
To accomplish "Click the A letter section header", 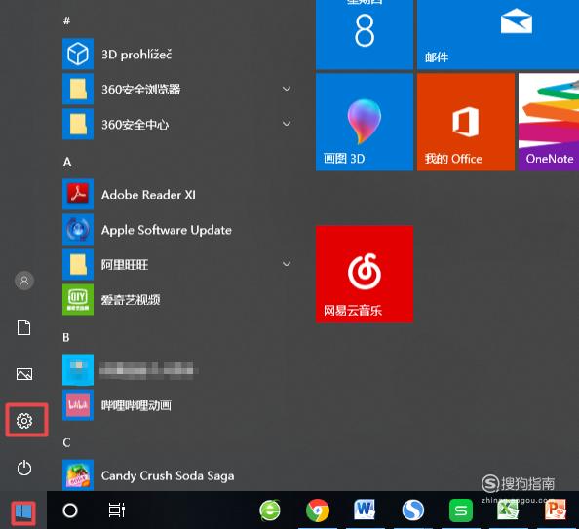I will pyautogui.click(x=67, y=162).
